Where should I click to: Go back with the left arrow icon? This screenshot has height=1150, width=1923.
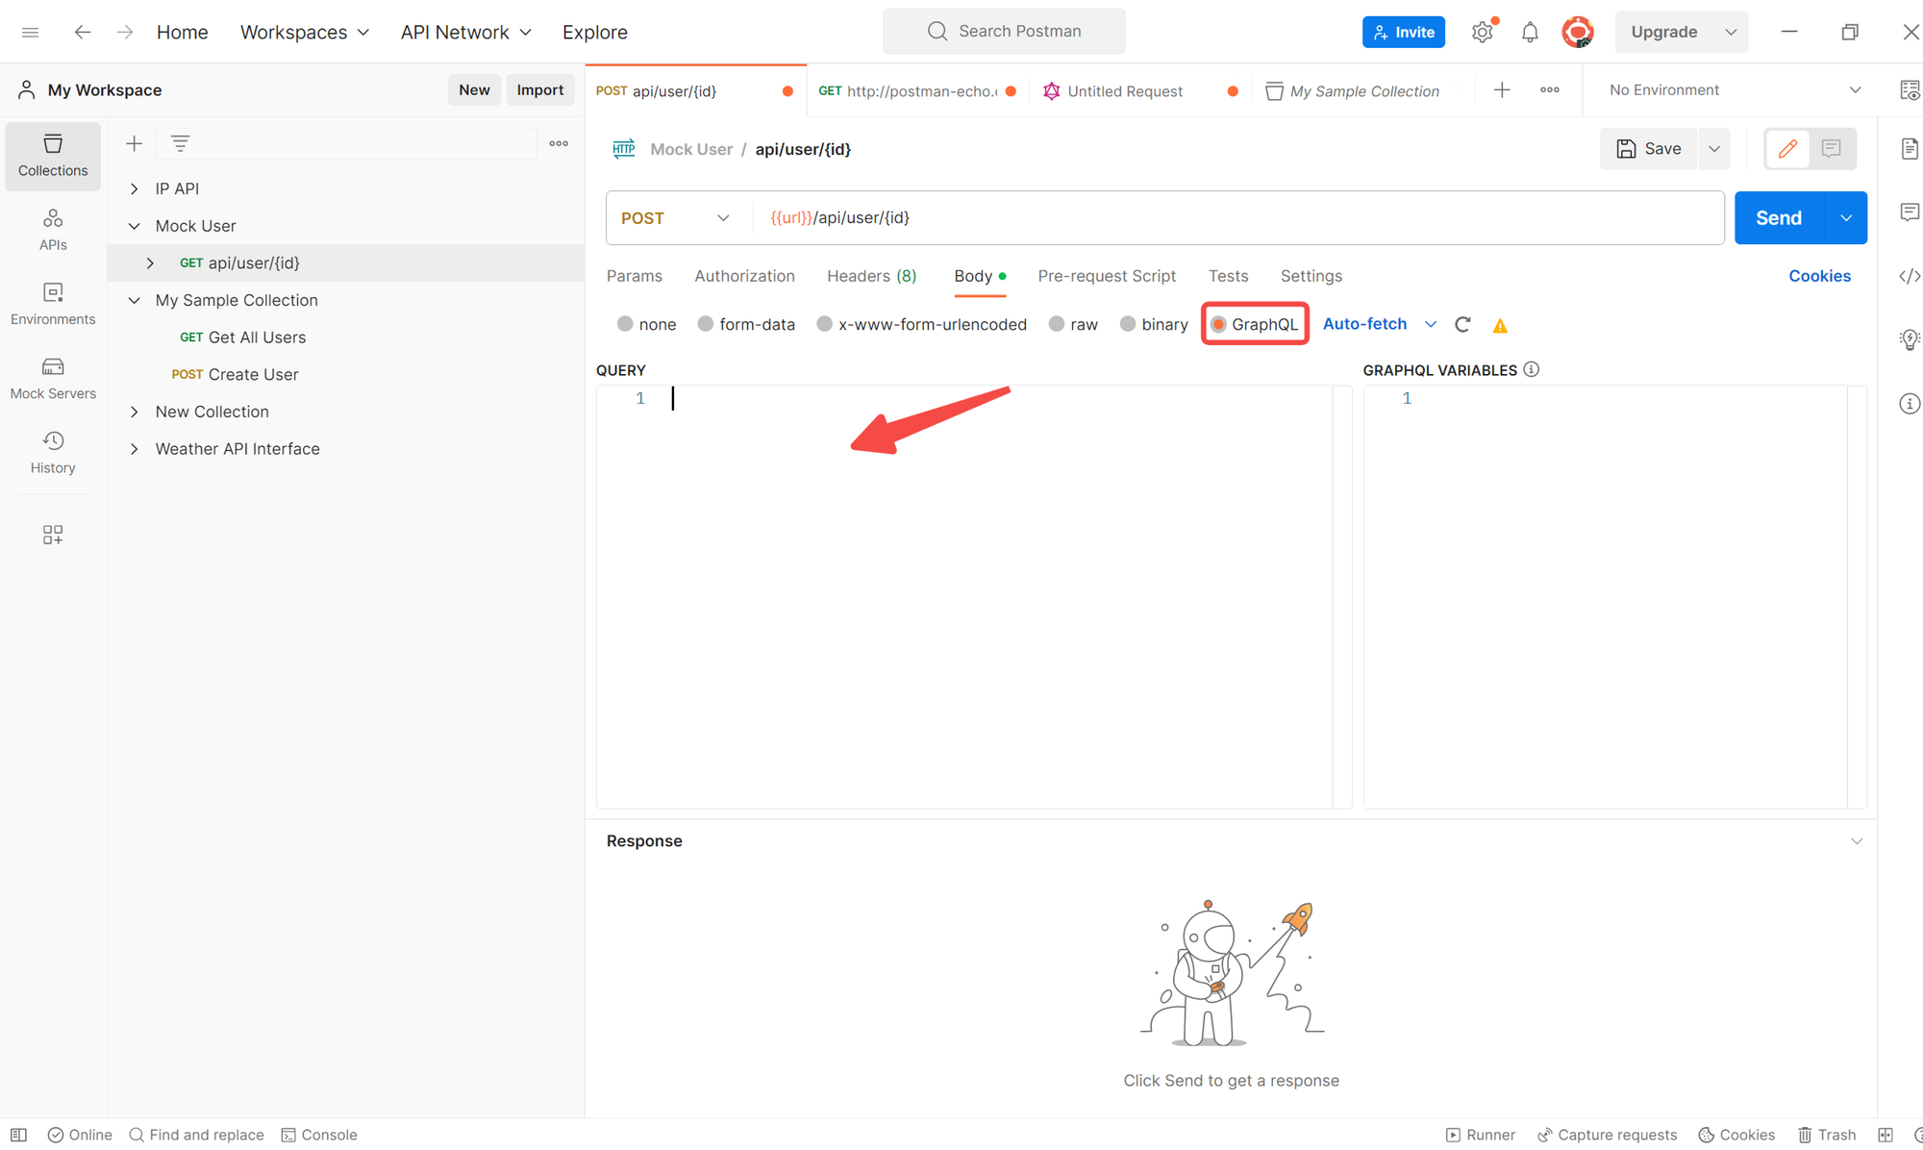(x=83, y=32)
